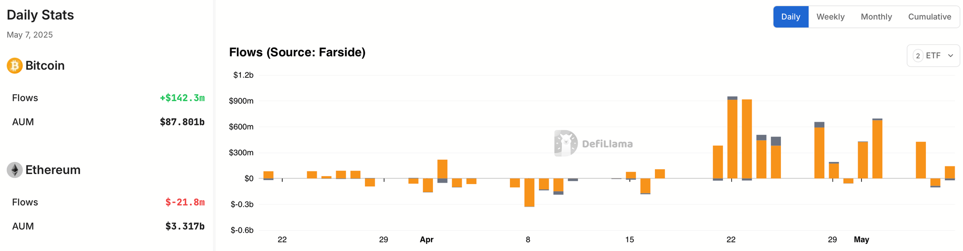Click the large negative orange bar near 8
The height and width of the screenshot is (251, 963).
click(529, 192)
